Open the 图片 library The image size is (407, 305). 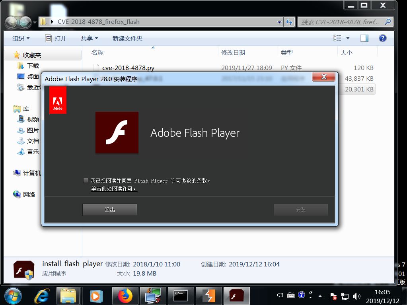tap(33, 130)
